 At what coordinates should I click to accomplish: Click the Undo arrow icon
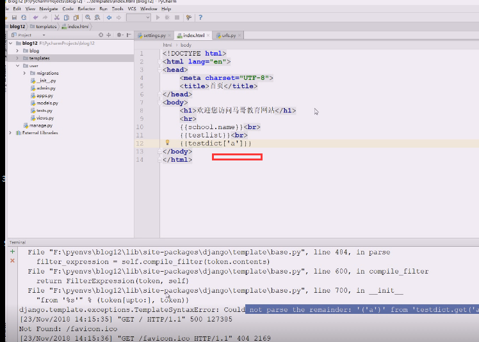click(x=35, y=18)
